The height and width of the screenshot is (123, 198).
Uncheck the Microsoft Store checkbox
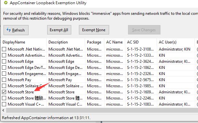(x=4, y=92)
